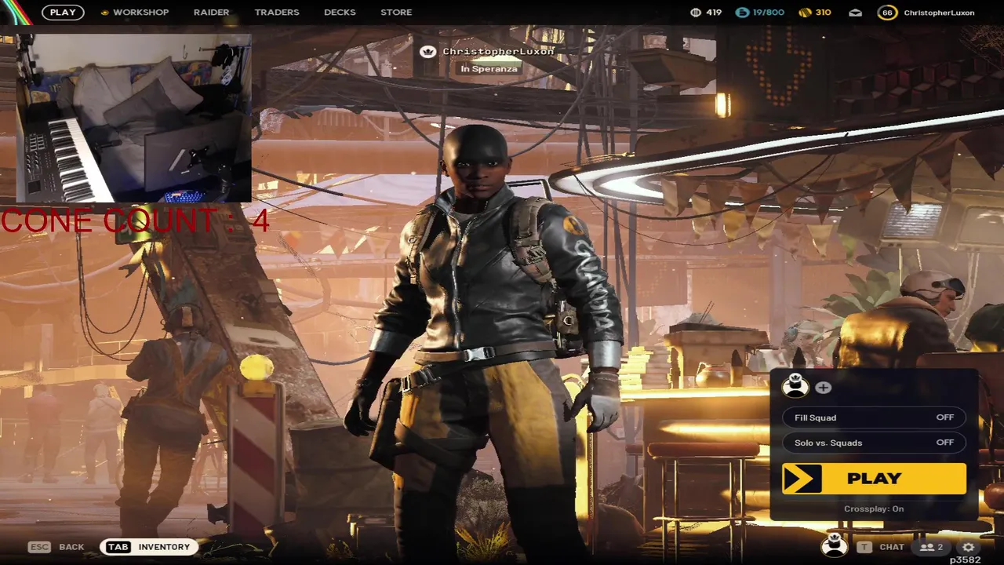The height and width of the screenshot is (565, 1004).
Task: Click the 'In Speranza' status label
Action: [x=489, y=69]
